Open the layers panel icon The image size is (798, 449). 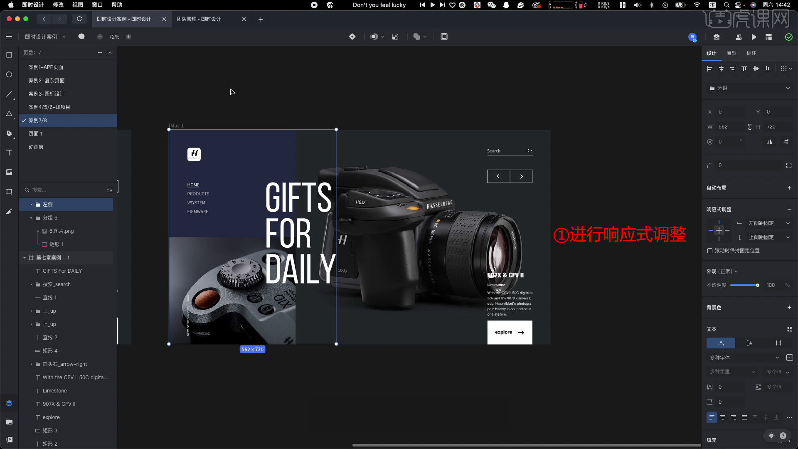tap(9, 403)
